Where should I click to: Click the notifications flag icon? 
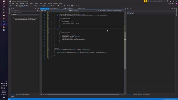point(145,1)
